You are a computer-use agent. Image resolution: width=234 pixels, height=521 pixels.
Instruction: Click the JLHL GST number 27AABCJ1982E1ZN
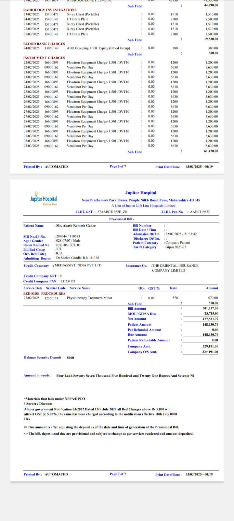point(112,212)
